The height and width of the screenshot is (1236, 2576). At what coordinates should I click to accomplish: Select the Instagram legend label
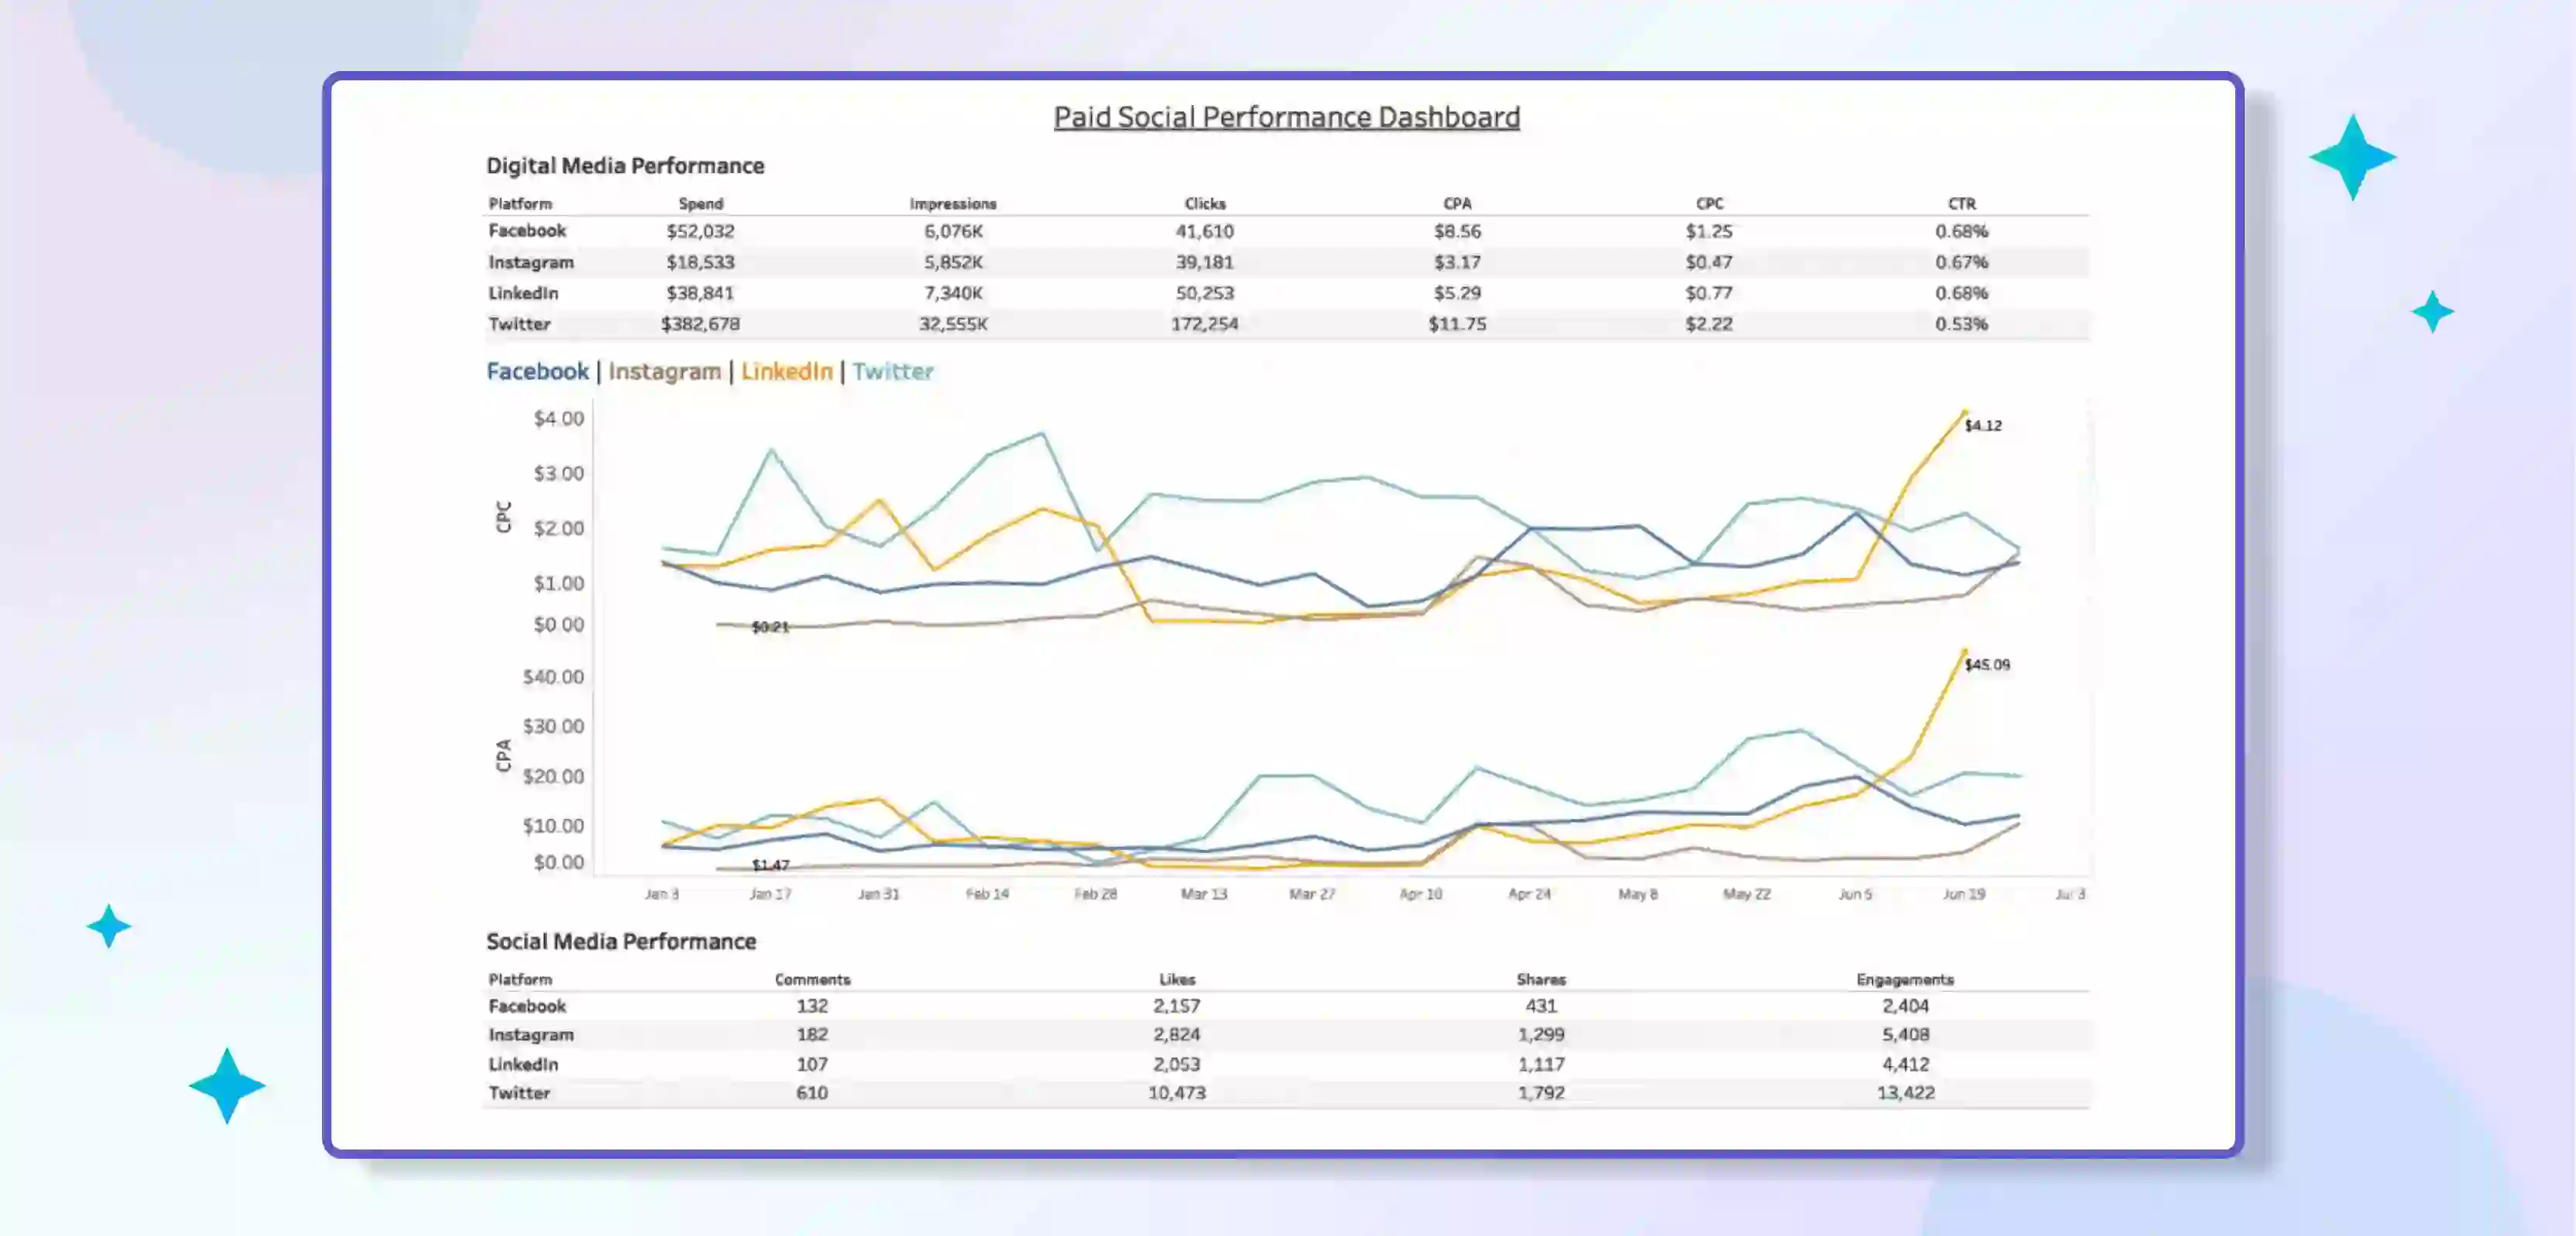point(664,372)
